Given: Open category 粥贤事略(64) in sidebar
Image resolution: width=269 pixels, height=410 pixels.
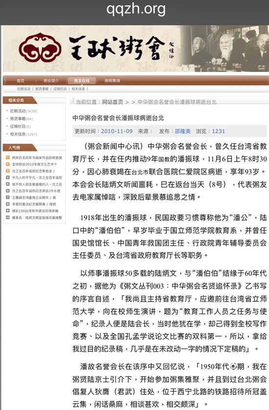Looking at the screenshot, I should click(x=22, y=119).
